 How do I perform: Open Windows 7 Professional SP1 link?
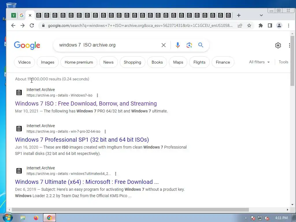tap(82, 140)
